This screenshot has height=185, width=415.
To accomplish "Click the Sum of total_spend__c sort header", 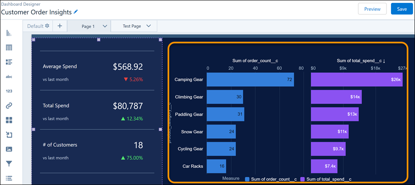I will coord(361,61).
